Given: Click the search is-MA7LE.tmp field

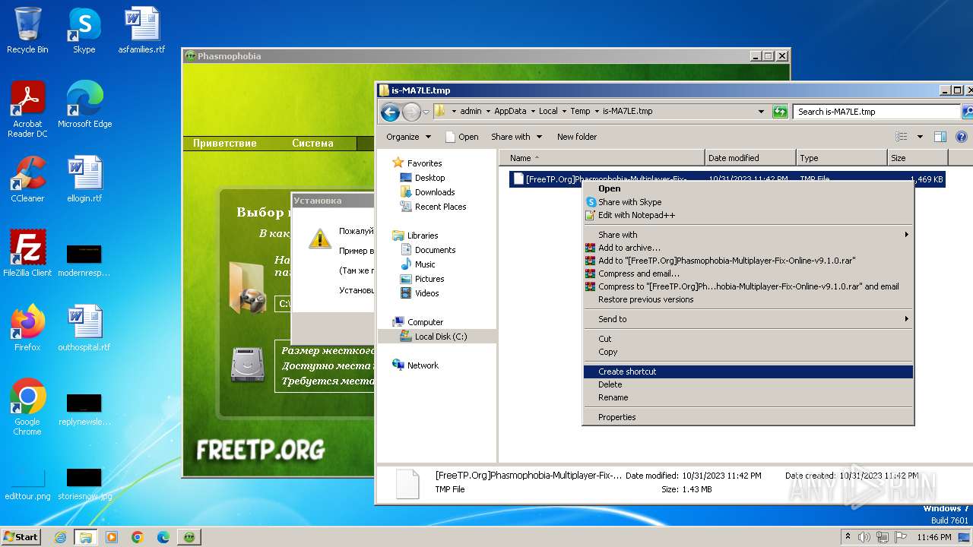Looking at the screenshot, I should pyautogui.click(x=877, y=112).
